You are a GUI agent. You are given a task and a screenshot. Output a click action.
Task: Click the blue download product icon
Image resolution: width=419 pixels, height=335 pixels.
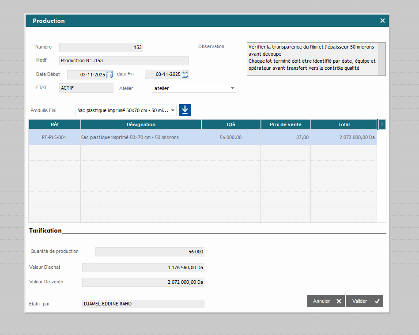[x=185, y=110]
